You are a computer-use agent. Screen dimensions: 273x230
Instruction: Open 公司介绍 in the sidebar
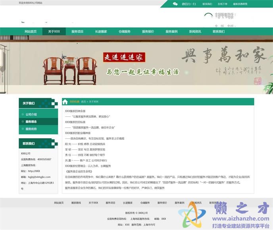coord(31,114)
